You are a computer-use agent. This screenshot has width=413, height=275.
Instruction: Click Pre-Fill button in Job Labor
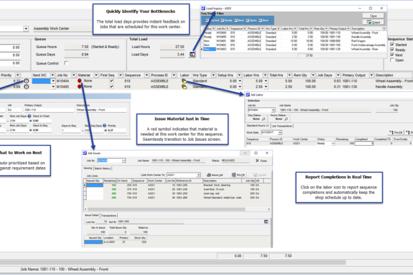tap(396, 133)
